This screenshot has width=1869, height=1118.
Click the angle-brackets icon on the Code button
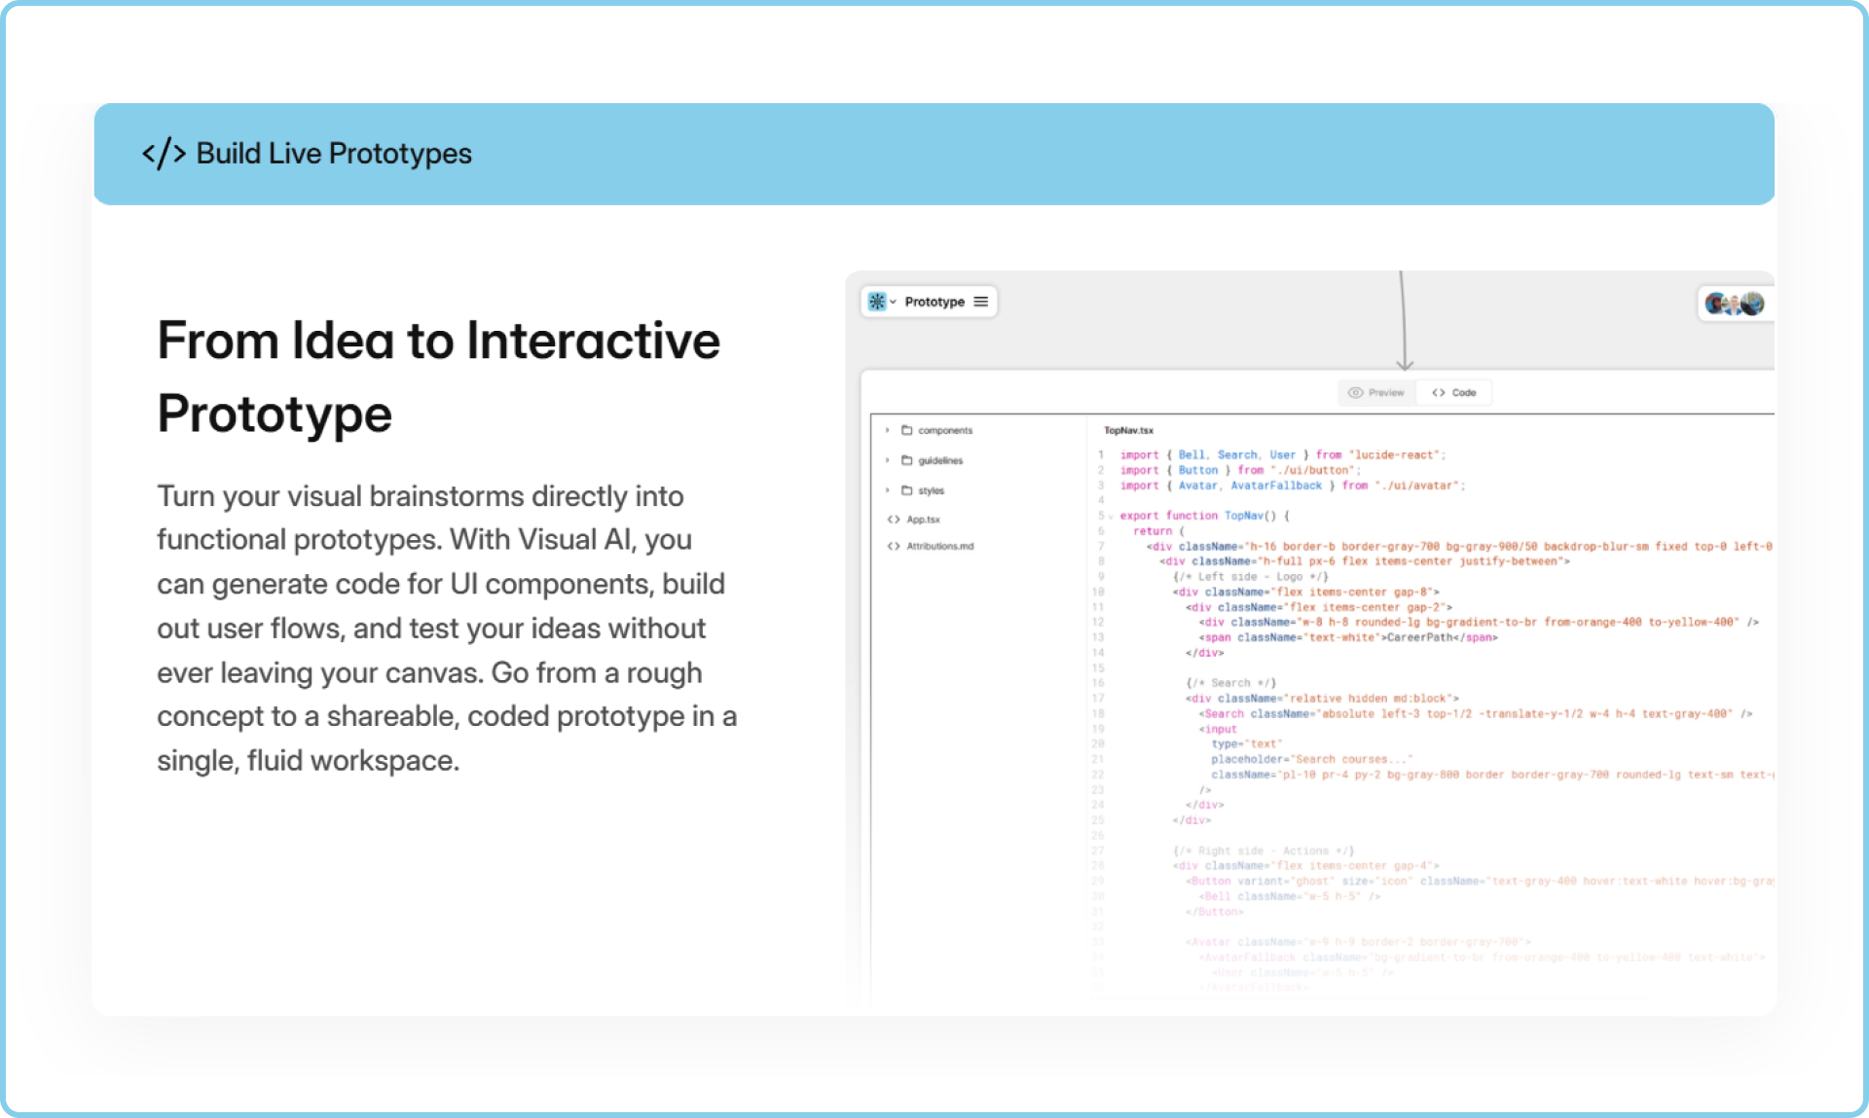click(1439, 392)
